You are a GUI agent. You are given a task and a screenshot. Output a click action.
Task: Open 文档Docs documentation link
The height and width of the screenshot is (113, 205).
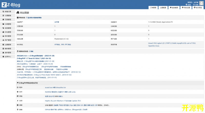[x=68, y=110]
